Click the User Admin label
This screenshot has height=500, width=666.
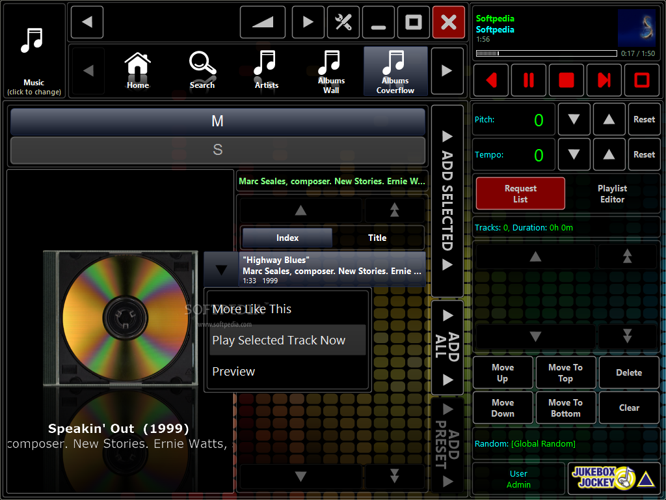518,479
